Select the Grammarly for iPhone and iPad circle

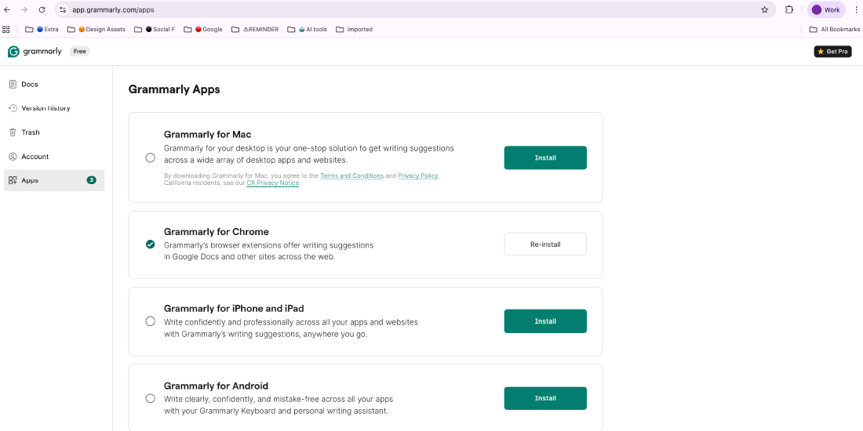tap(151, 321)
